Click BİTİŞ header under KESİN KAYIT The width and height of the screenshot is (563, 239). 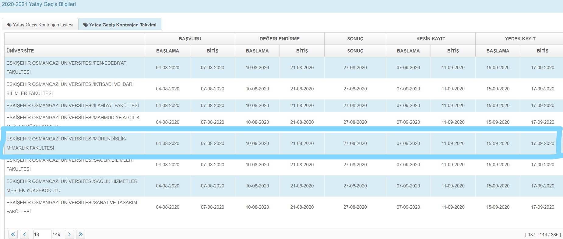(x=453, y=51)
